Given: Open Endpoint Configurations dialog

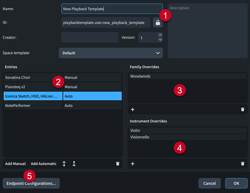Looking at the screenshot, I should point(31,183).
